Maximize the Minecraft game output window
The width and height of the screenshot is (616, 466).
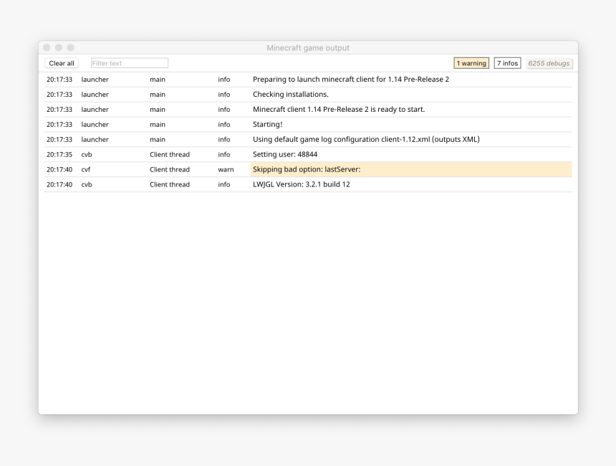point(71,47)
